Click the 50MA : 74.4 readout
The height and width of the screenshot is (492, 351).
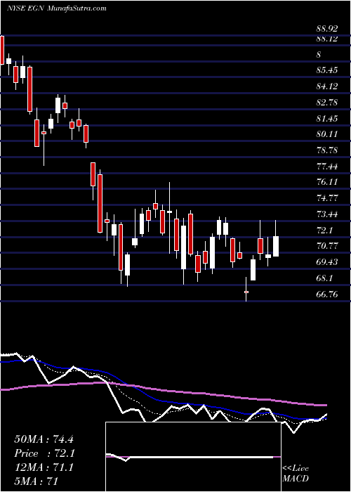44,439
